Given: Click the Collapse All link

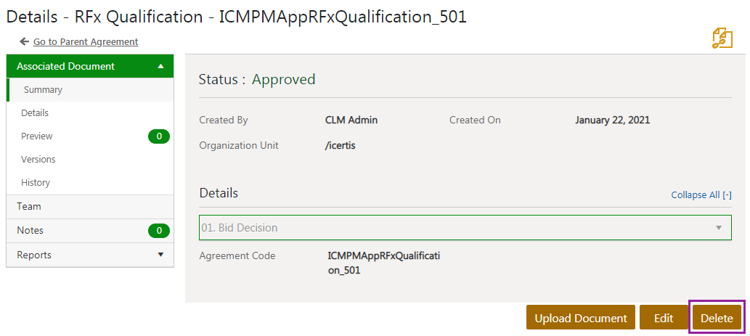Looking at the screenshot, I should [x=701, y=195].
